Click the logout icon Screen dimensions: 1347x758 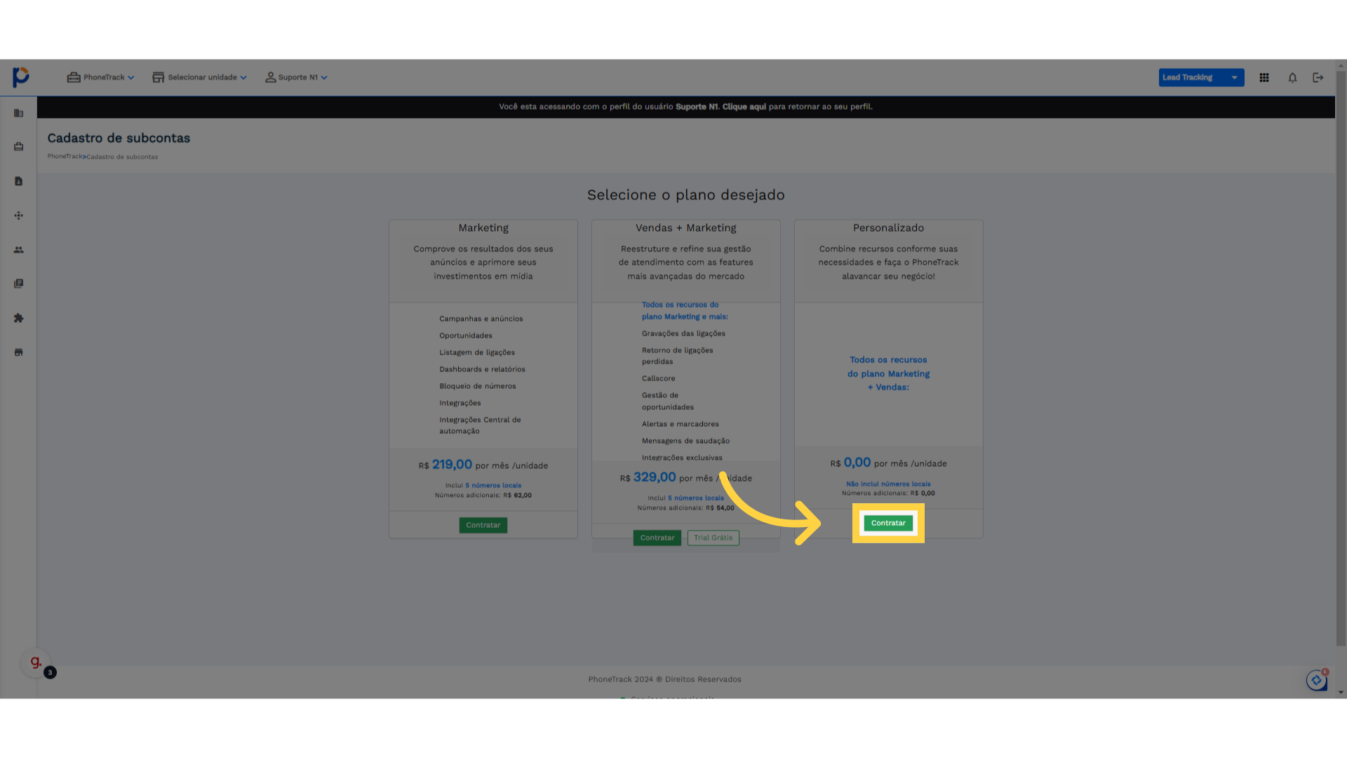point(1318,77)
